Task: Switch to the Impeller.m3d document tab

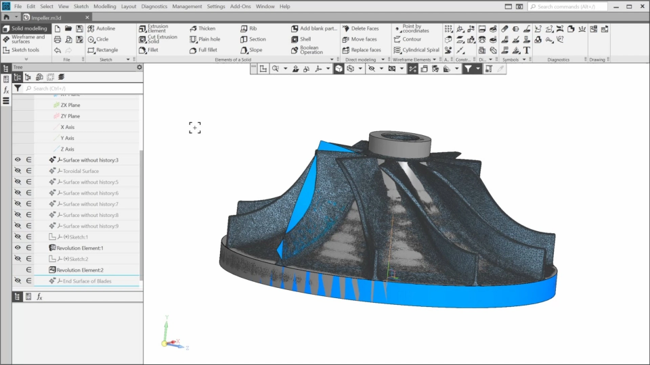Action: point(45,17)
